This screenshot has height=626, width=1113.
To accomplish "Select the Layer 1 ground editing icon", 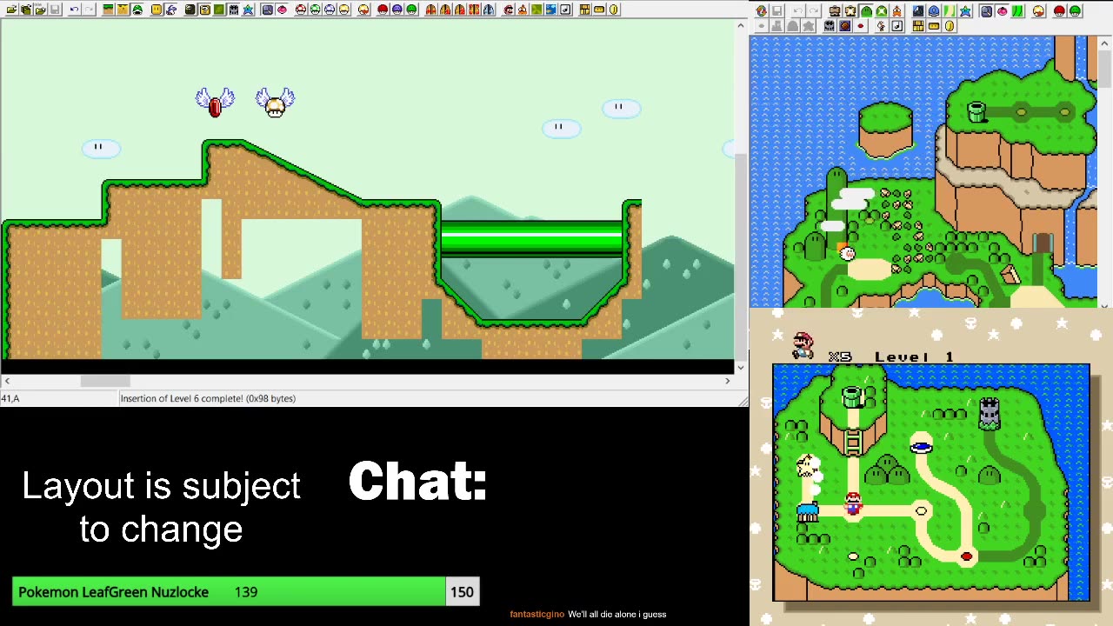I will [108, 10].
